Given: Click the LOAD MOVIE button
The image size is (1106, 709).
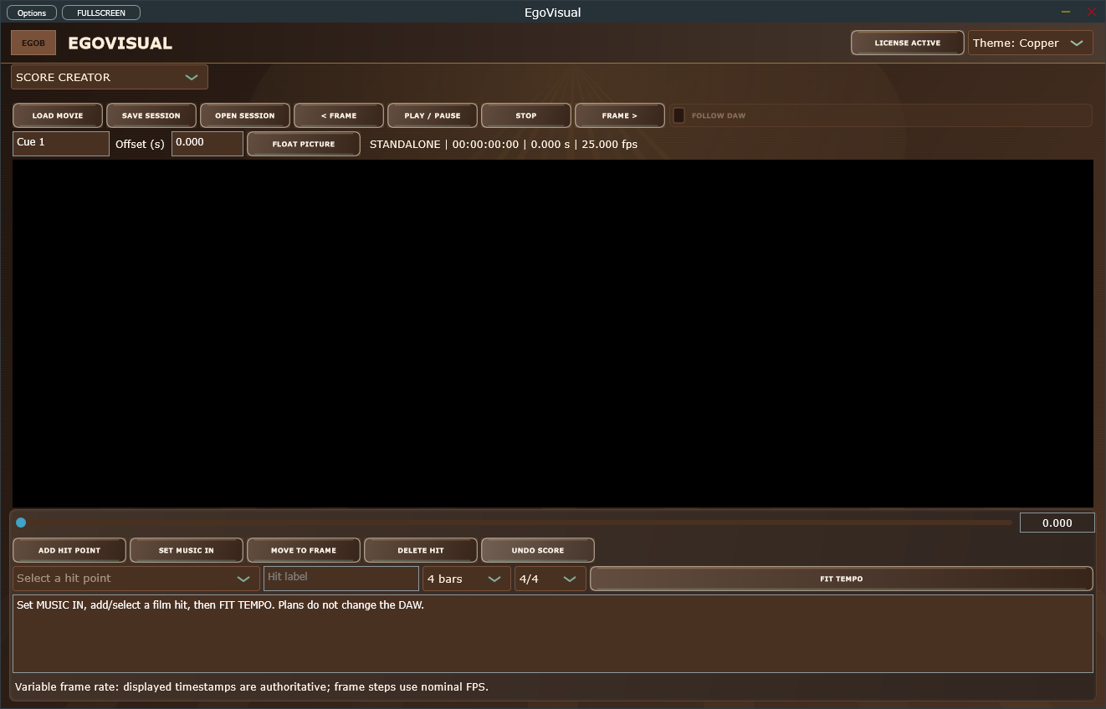Looking at the screenshot, I should coord(58,115).
